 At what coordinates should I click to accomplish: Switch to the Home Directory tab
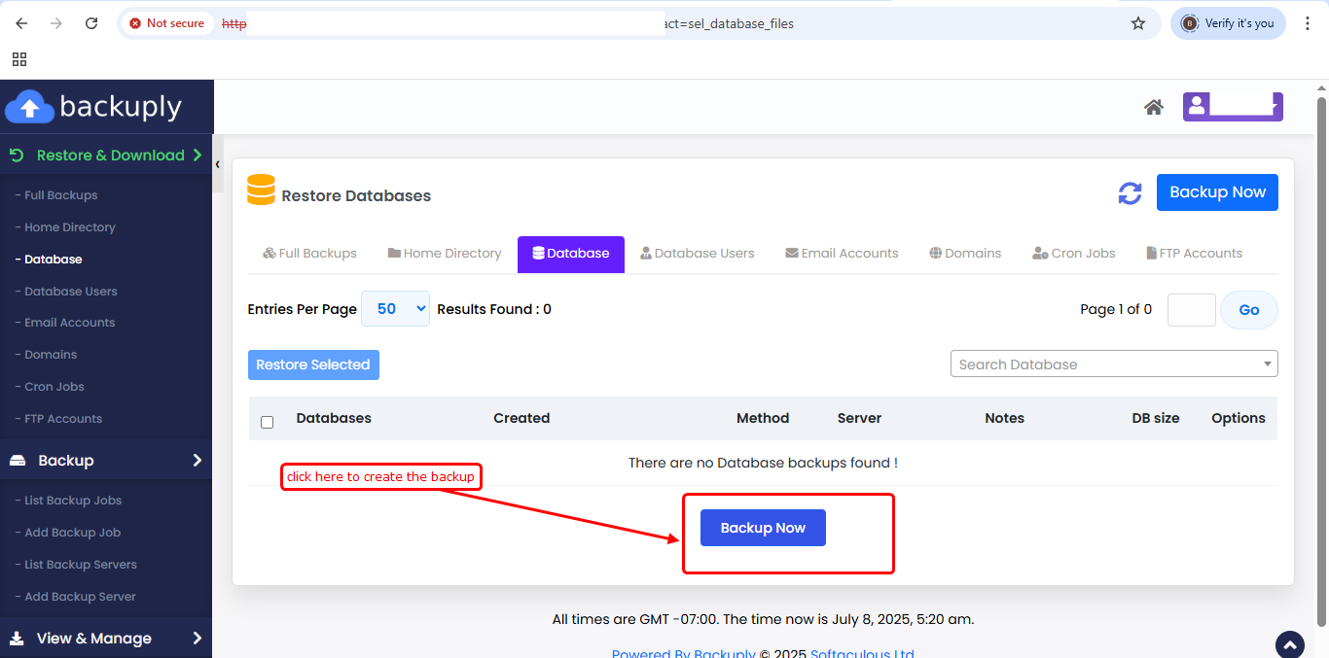click(x=445, y=254)
